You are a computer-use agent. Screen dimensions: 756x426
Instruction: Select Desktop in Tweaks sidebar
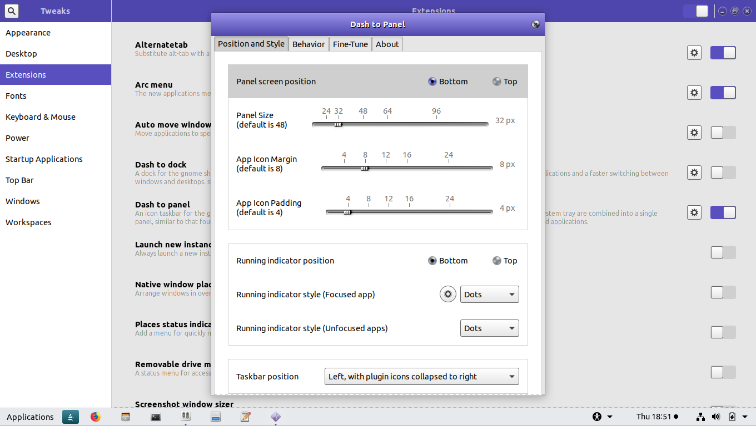pyautogui.click(x=56, y=54)
